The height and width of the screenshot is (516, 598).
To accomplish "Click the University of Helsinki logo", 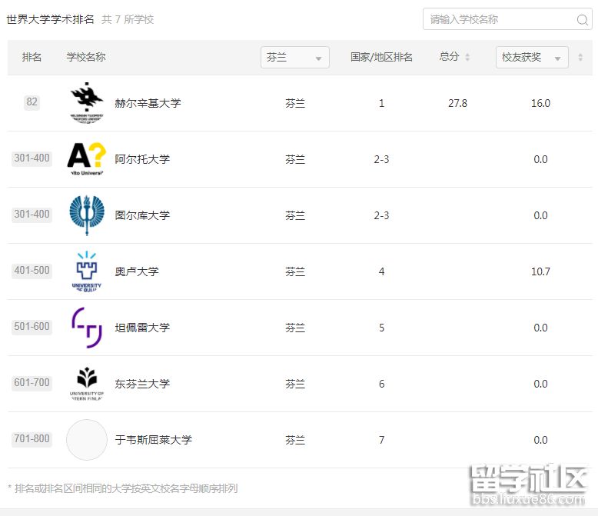I will click(87, 103).
